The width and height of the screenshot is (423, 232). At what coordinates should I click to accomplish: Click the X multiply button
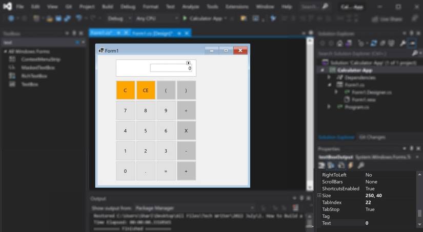click(x=186, y=131)
